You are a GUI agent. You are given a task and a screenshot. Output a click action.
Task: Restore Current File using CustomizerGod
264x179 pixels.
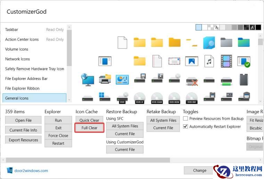click(125, 149)
